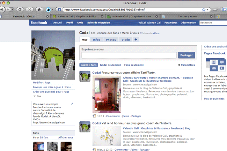Close the second Valentin Gall tab
Screen dimensions: 227x151
[x=157, y=16]
